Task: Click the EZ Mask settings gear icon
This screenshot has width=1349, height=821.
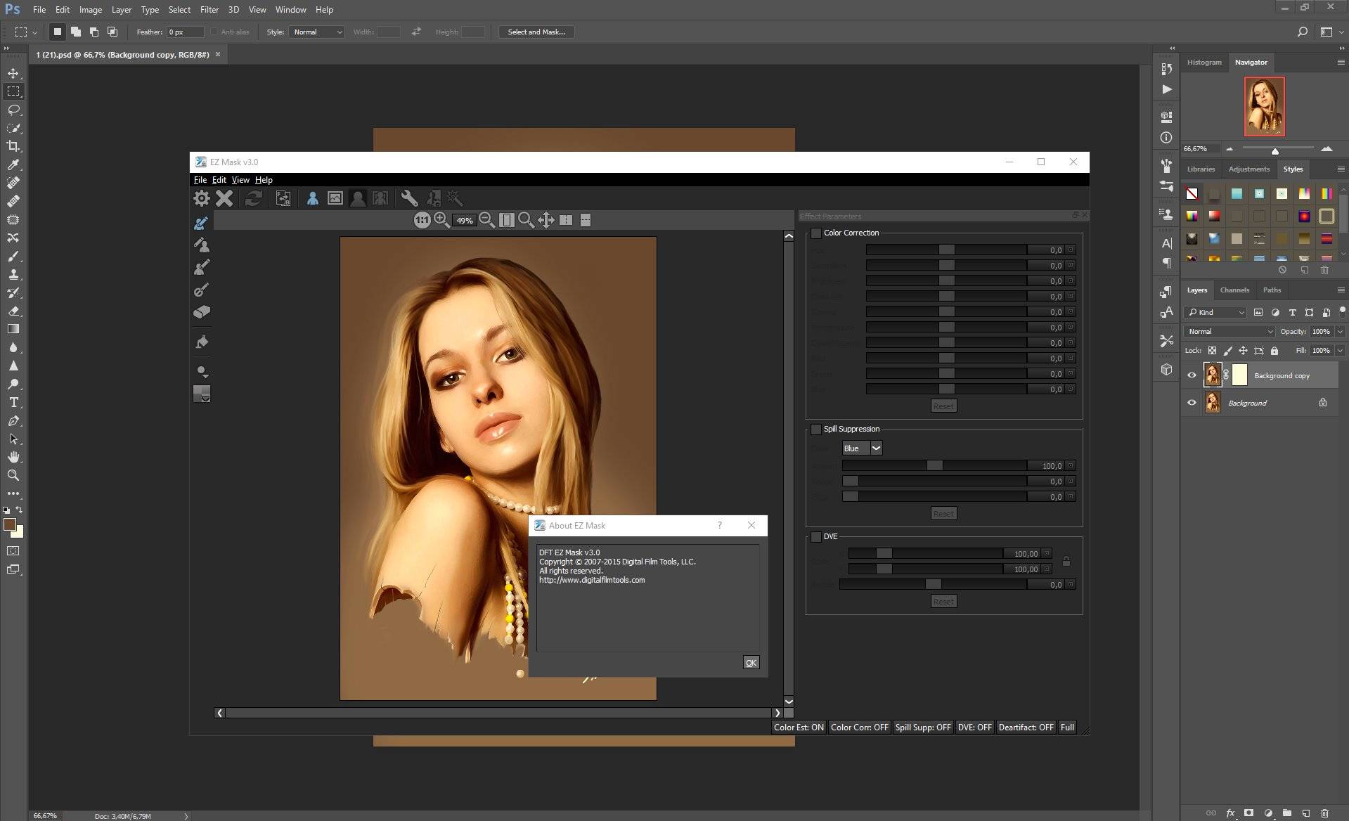Action: (x=202, y=198)
